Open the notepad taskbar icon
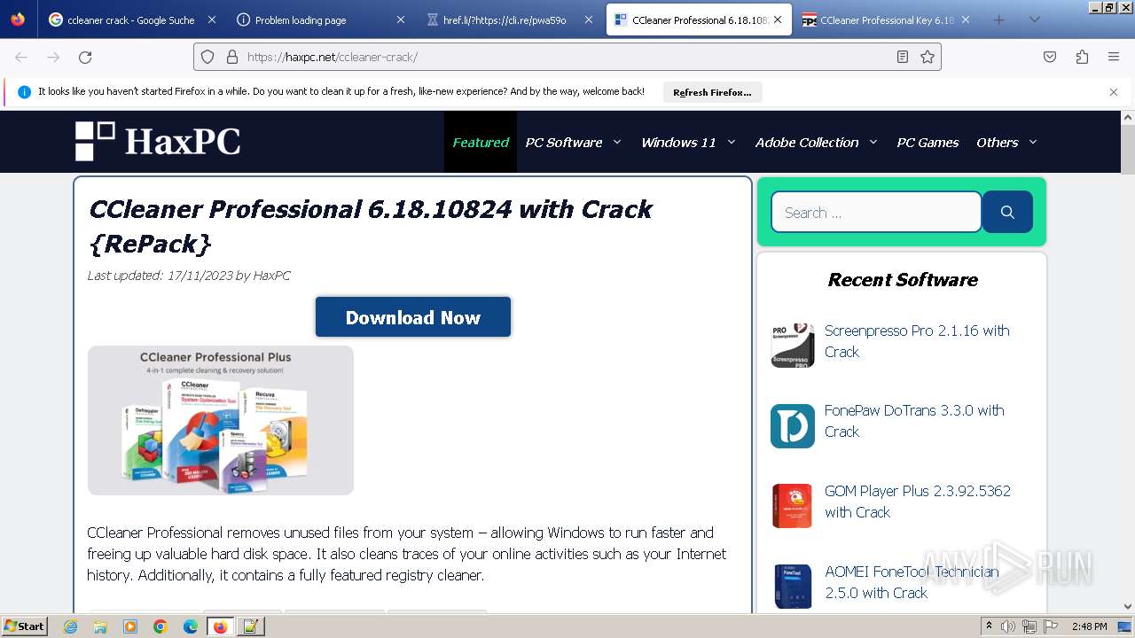The height and width of the screenshot is (638, 1135). [x=250, y=626]
